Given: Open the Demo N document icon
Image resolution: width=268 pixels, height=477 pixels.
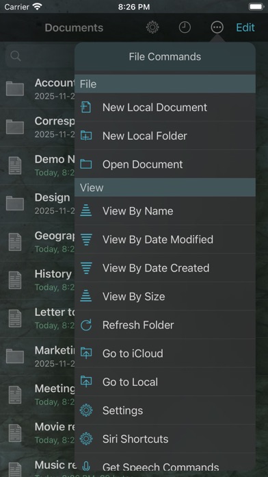Looking at the screenshot, I should click(15, 165).
